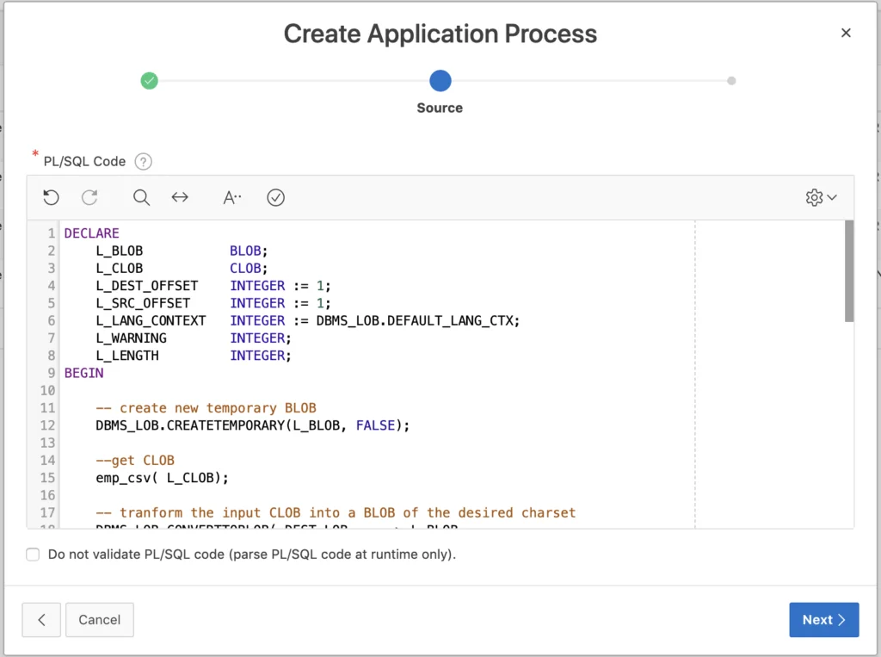Trigger autocomplete with the A.. icon

click(232, 197)
